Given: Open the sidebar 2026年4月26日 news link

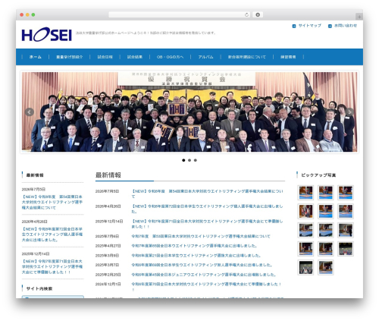Looking at the screenshot, I should click(52, 234).
